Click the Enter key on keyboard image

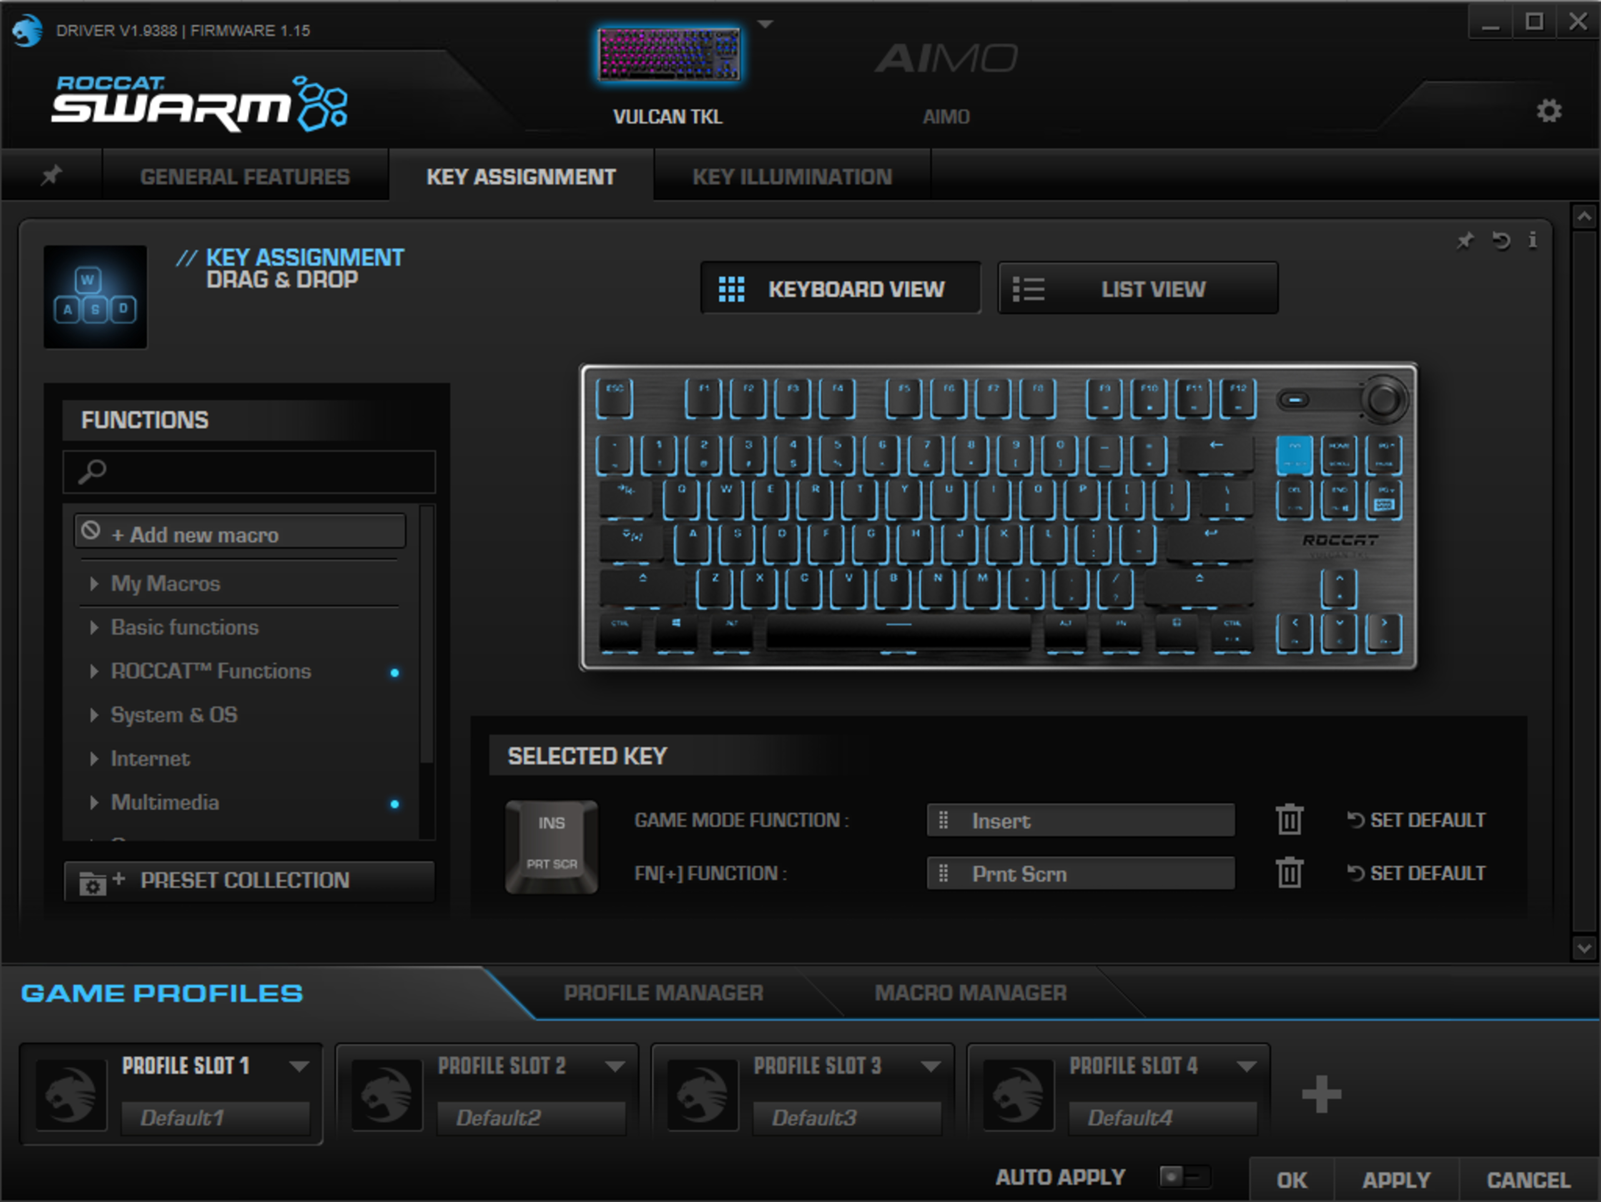pyautogui.click(x=1210, y=543)
